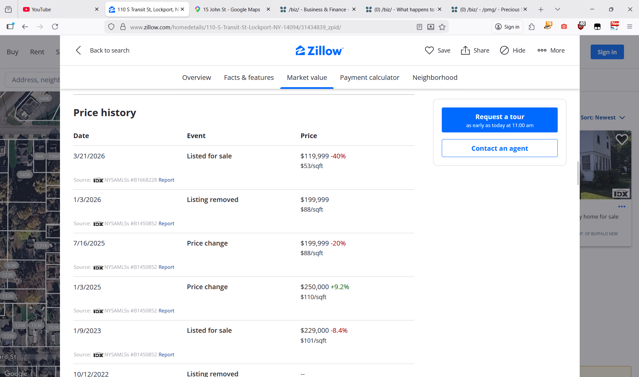This screenshot has height=377, width=639.
Task: Click the red camera extension icon
Action: point(564,27)
